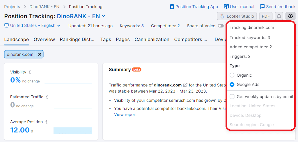
Task: Select the Google Ads radio option
Action: pyautogui.click(x=232, y=85)
